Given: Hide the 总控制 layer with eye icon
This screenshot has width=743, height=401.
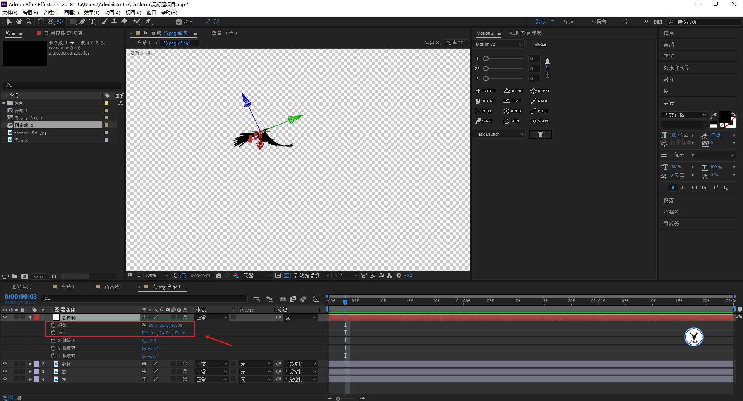Looking at the screenshot, I should [5, 317].
